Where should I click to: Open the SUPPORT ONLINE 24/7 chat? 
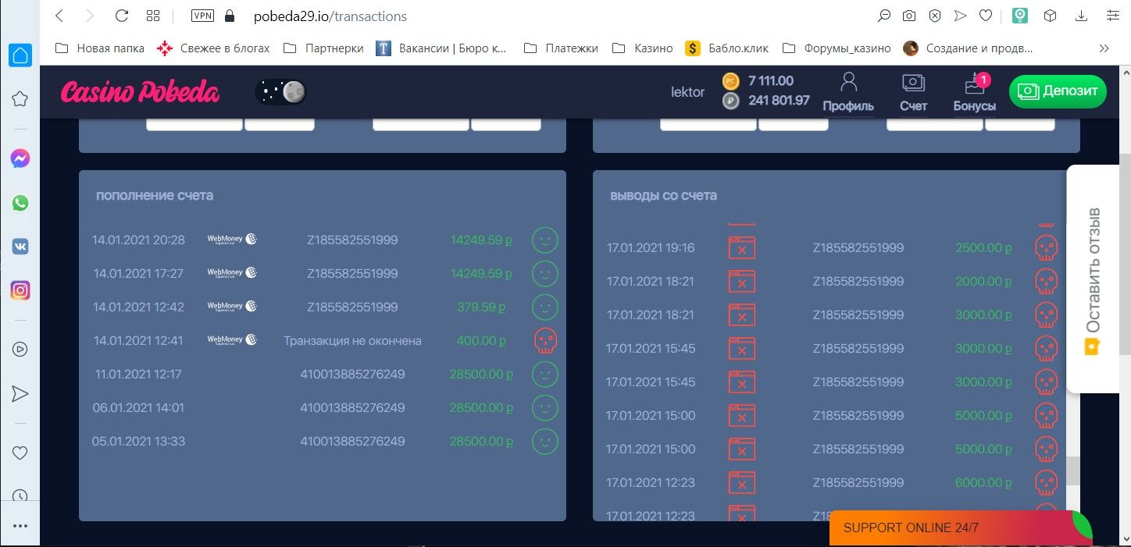(961, 528)
